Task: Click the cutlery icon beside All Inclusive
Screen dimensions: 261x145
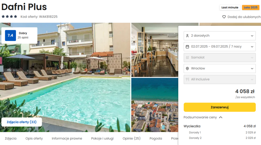Action: (187, 80)
